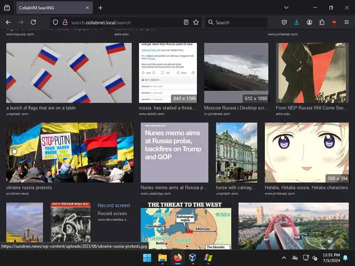Click the www.usatoday.com source text
The height and width of the screenshot is (266, 355).
[x=156, y=193]
